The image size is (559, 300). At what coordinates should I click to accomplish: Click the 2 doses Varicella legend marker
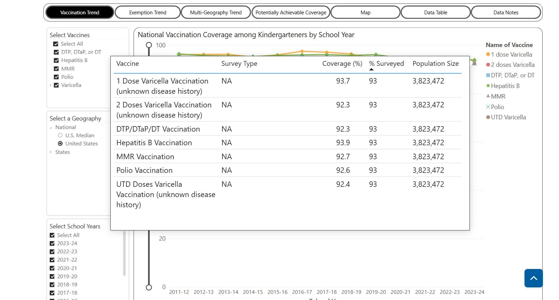[488, 65]
